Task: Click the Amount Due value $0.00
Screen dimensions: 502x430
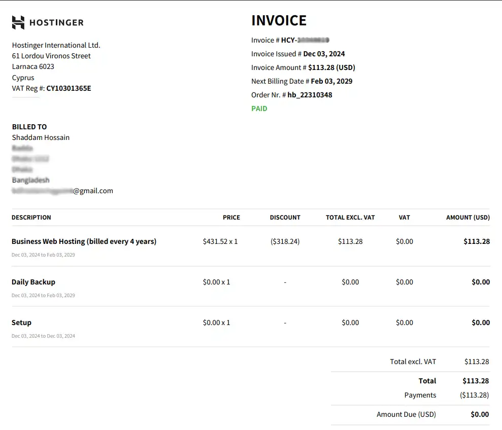Action: coord(480,415)
